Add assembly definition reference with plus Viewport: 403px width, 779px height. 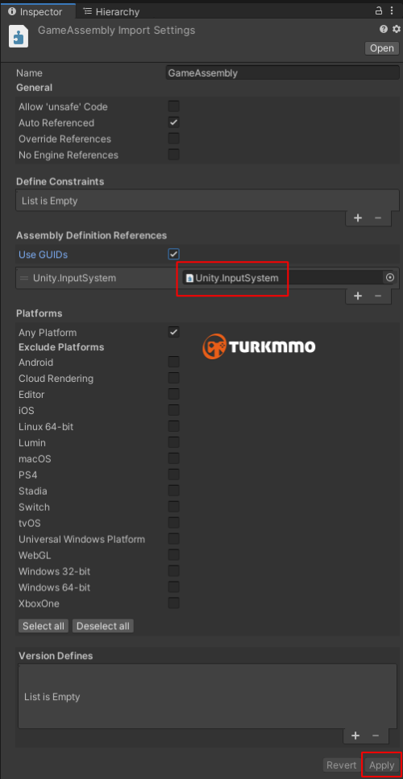(x=358, y=296)
